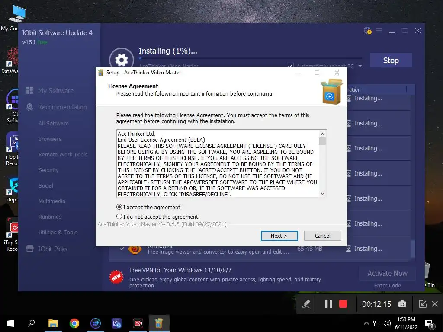The width and height of the screenshot is (443, 332).
Task: Open the network tray icon
Action: tap(377, 323)
